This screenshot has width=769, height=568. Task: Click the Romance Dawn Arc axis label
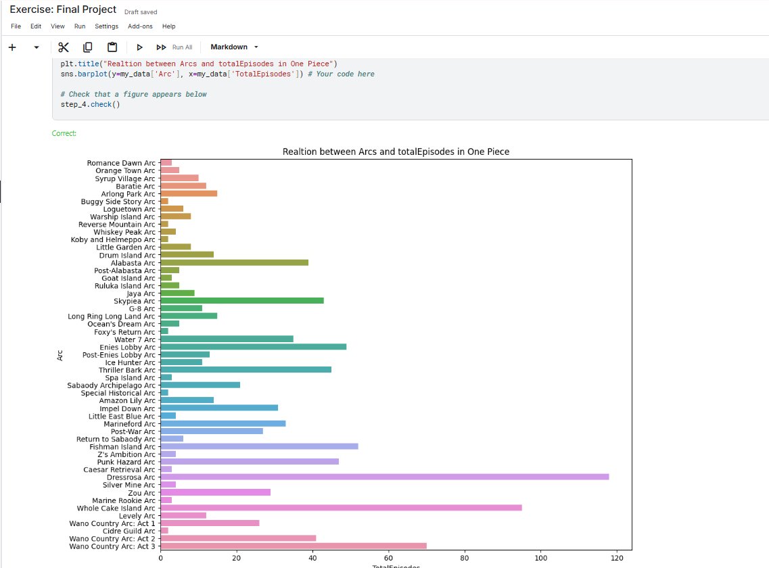pos(120,163)
